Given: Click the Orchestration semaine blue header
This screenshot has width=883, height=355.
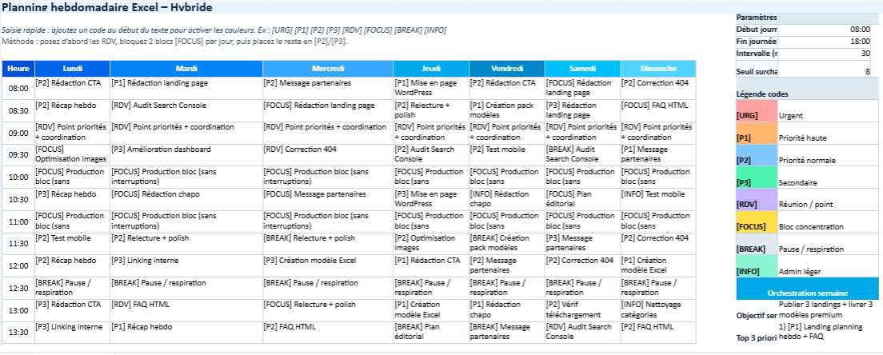Looking at the screenshot, I should [x=807, y=293].
